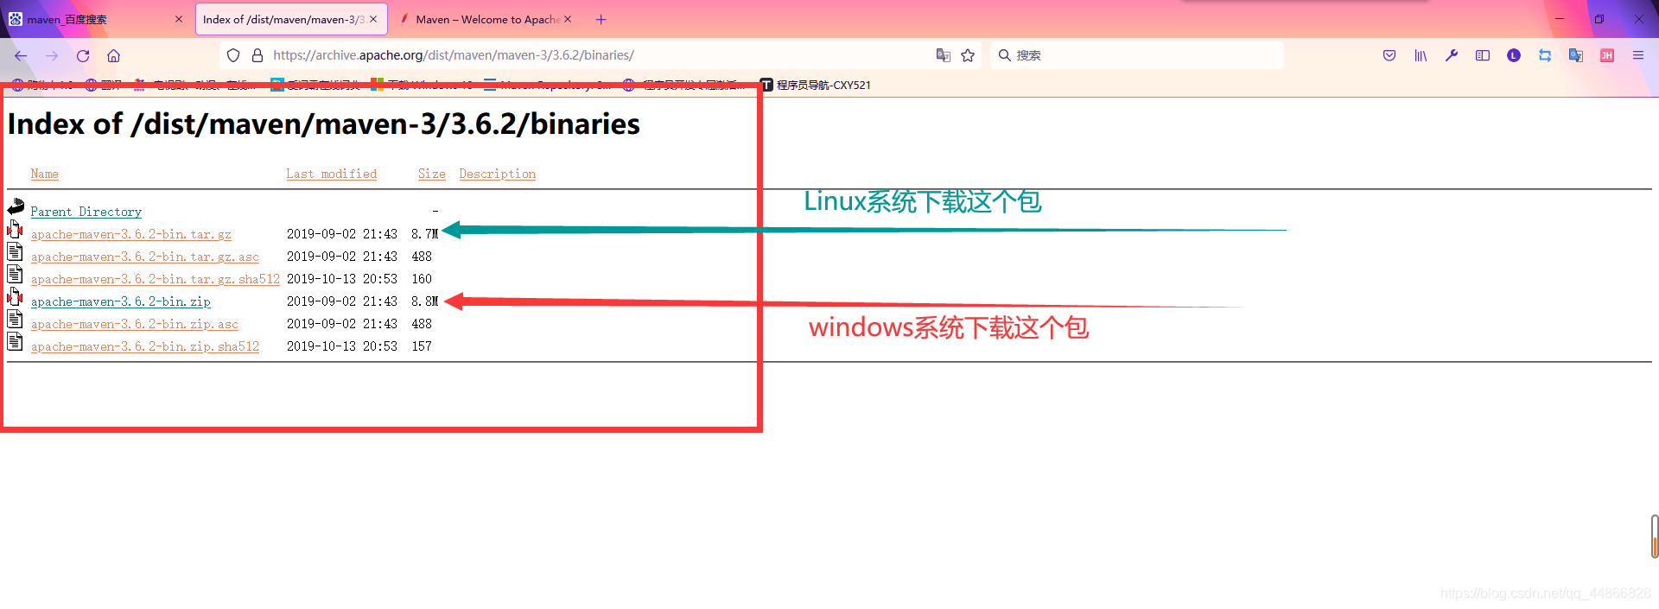The image size is (1659, 609).
Task: Click document icon beside bin.tar.gz.sha512
Action: pos(15,274)
